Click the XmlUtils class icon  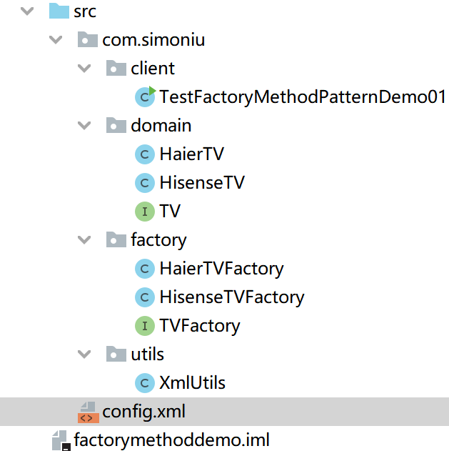[x=145, y=383]
